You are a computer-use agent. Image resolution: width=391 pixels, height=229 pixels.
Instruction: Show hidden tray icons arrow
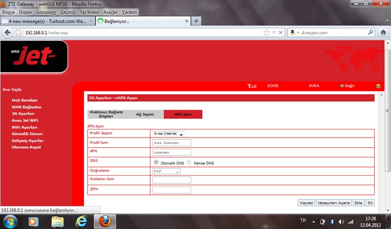(x=314, y=222)
